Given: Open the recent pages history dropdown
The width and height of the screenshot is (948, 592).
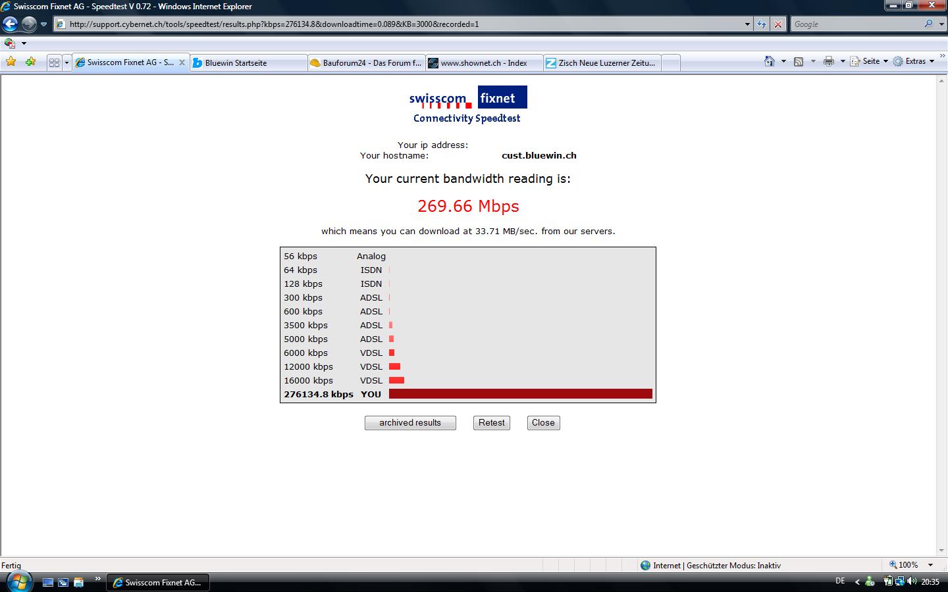Looking at the screenshot, I should [43, 24].
